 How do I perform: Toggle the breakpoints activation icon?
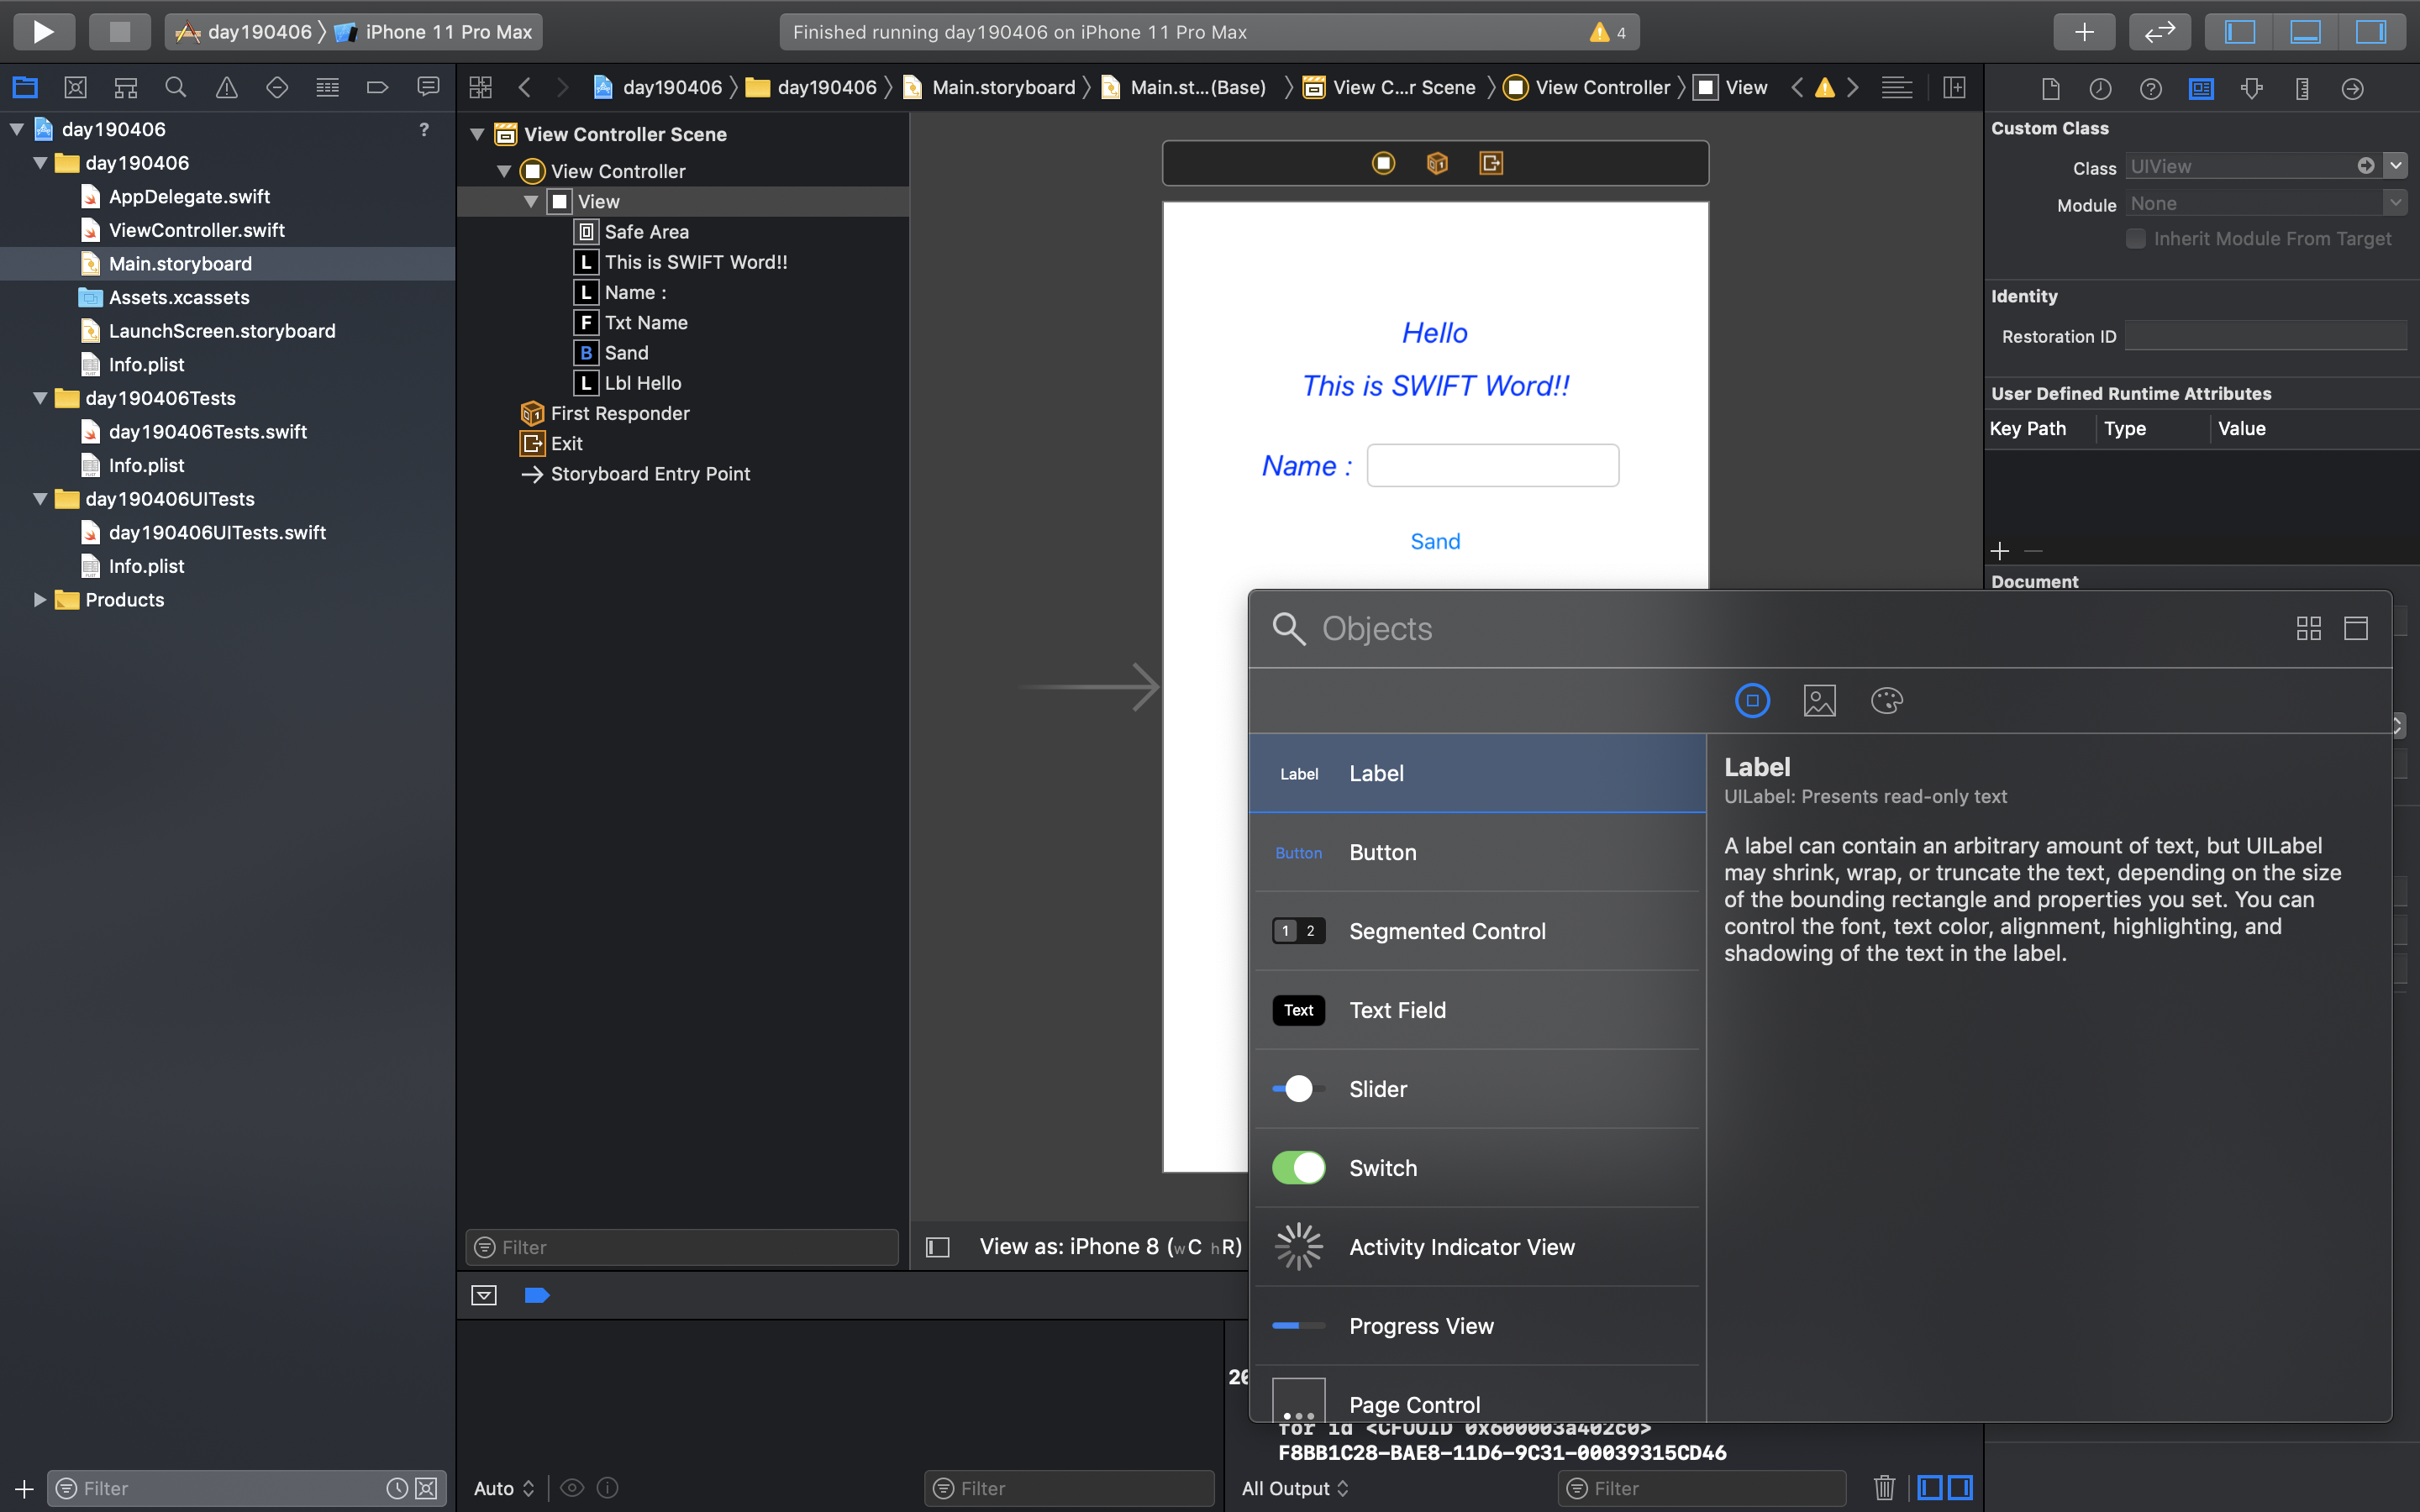click(x=537, y=1295)
